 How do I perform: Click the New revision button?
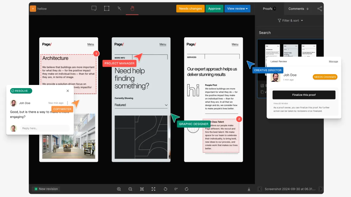46,189
